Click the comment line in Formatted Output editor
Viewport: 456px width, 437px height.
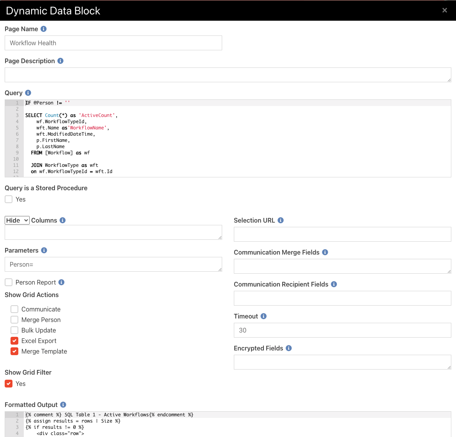point(110,415)
